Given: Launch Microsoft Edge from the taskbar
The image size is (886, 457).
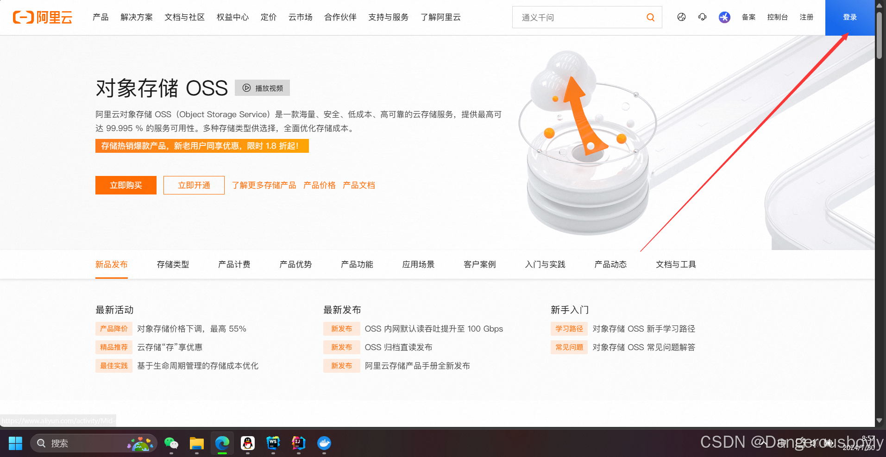Looking at the screenshot, I should pyautogui.click(x=222, y=443).
